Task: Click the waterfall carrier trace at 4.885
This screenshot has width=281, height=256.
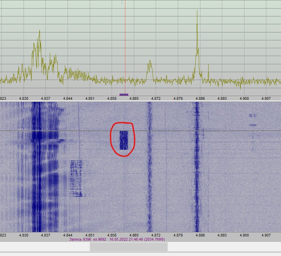Action: (x=197, y=167)
